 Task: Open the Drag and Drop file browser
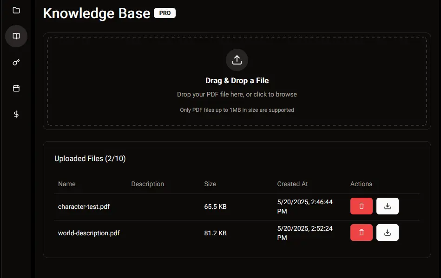pos(237,81)
